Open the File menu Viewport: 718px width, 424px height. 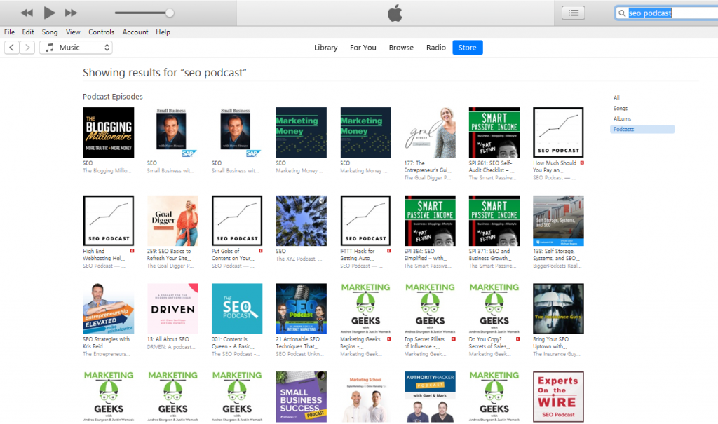(9, 32)
